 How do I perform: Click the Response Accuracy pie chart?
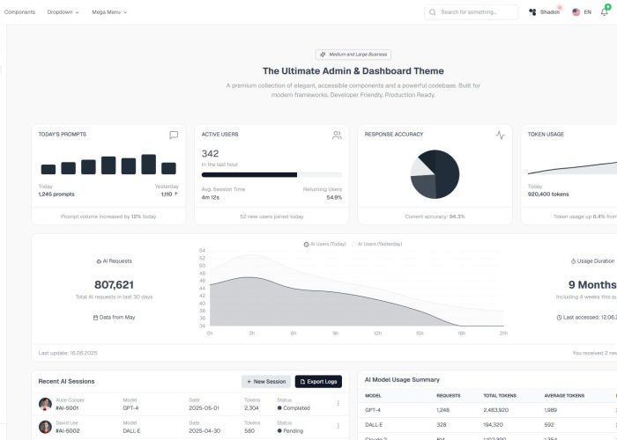pos(435,174)
